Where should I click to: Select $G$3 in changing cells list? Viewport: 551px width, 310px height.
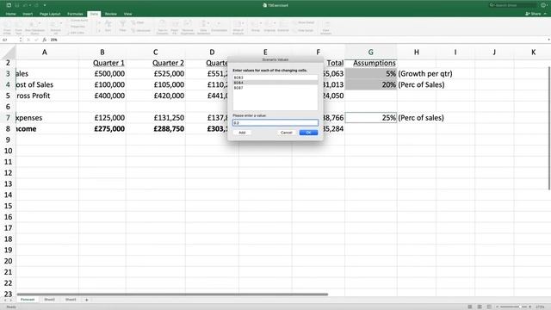tap(275, 77)
